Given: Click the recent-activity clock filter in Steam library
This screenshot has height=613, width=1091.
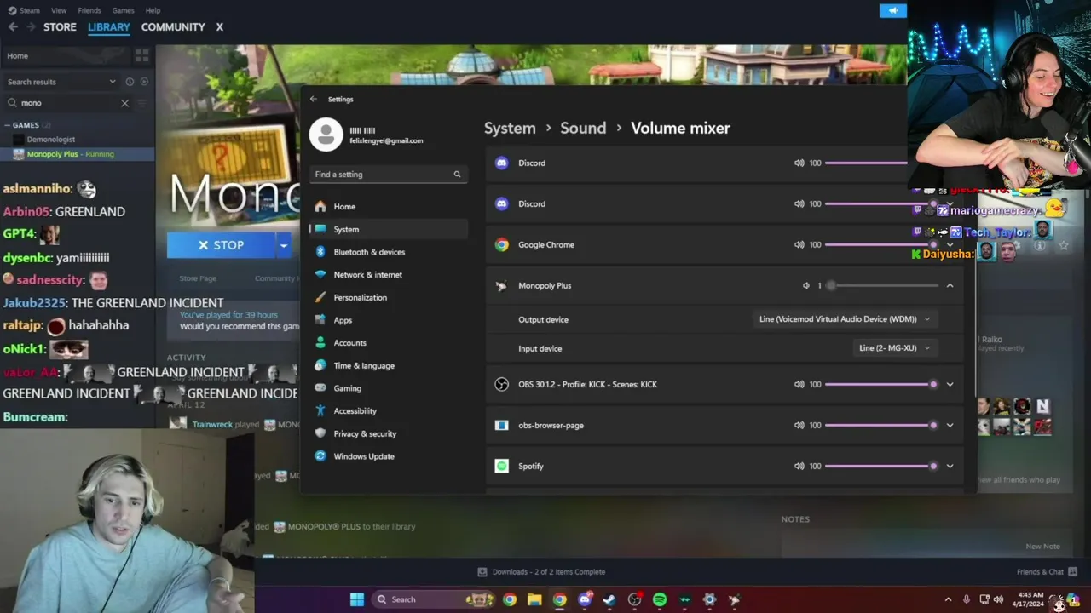Looking at the screenshot, I should pyautogui.click(x=130, y=82).
